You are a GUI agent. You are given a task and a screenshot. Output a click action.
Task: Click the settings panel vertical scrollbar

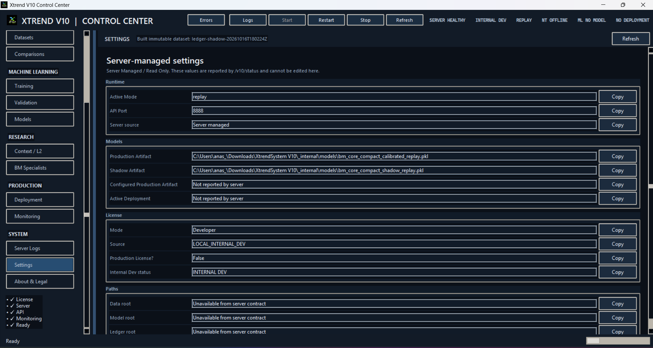(x=651, y=191)
